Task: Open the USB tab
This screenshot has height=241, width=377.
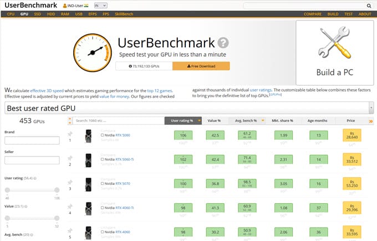Action: (79, 14)
